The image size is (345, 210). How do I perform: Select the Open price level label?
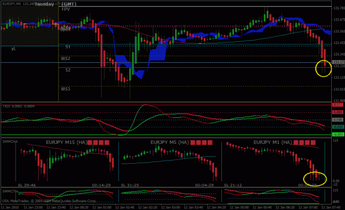point(65,29)
